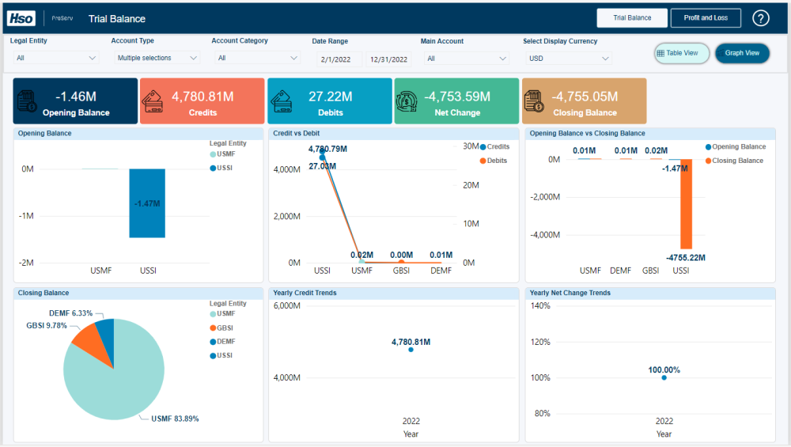Viewport: 791px width, 447px height.
Task: Click the table grid icon in Table View
Action: pos(660,53)
